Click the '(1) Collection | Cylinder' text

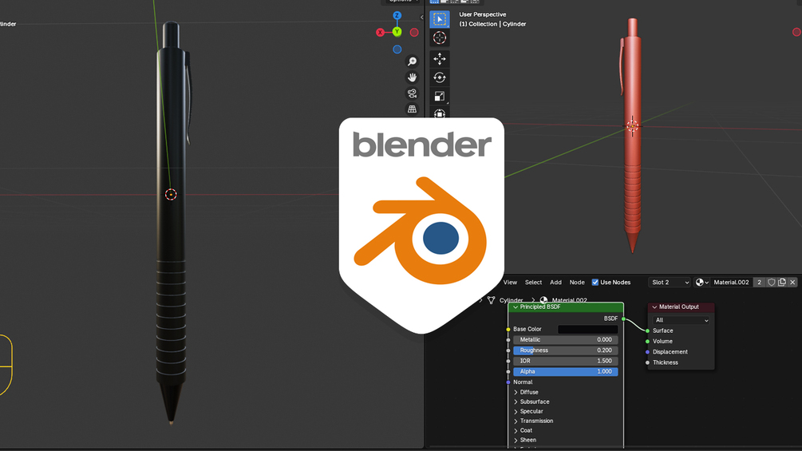coord(492,24)
